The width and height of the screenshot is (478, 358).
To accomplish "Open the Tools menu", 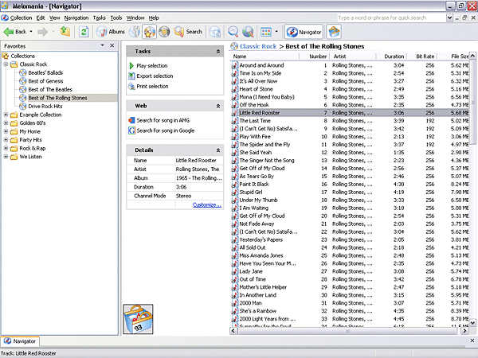I will [x=116, y=18].
